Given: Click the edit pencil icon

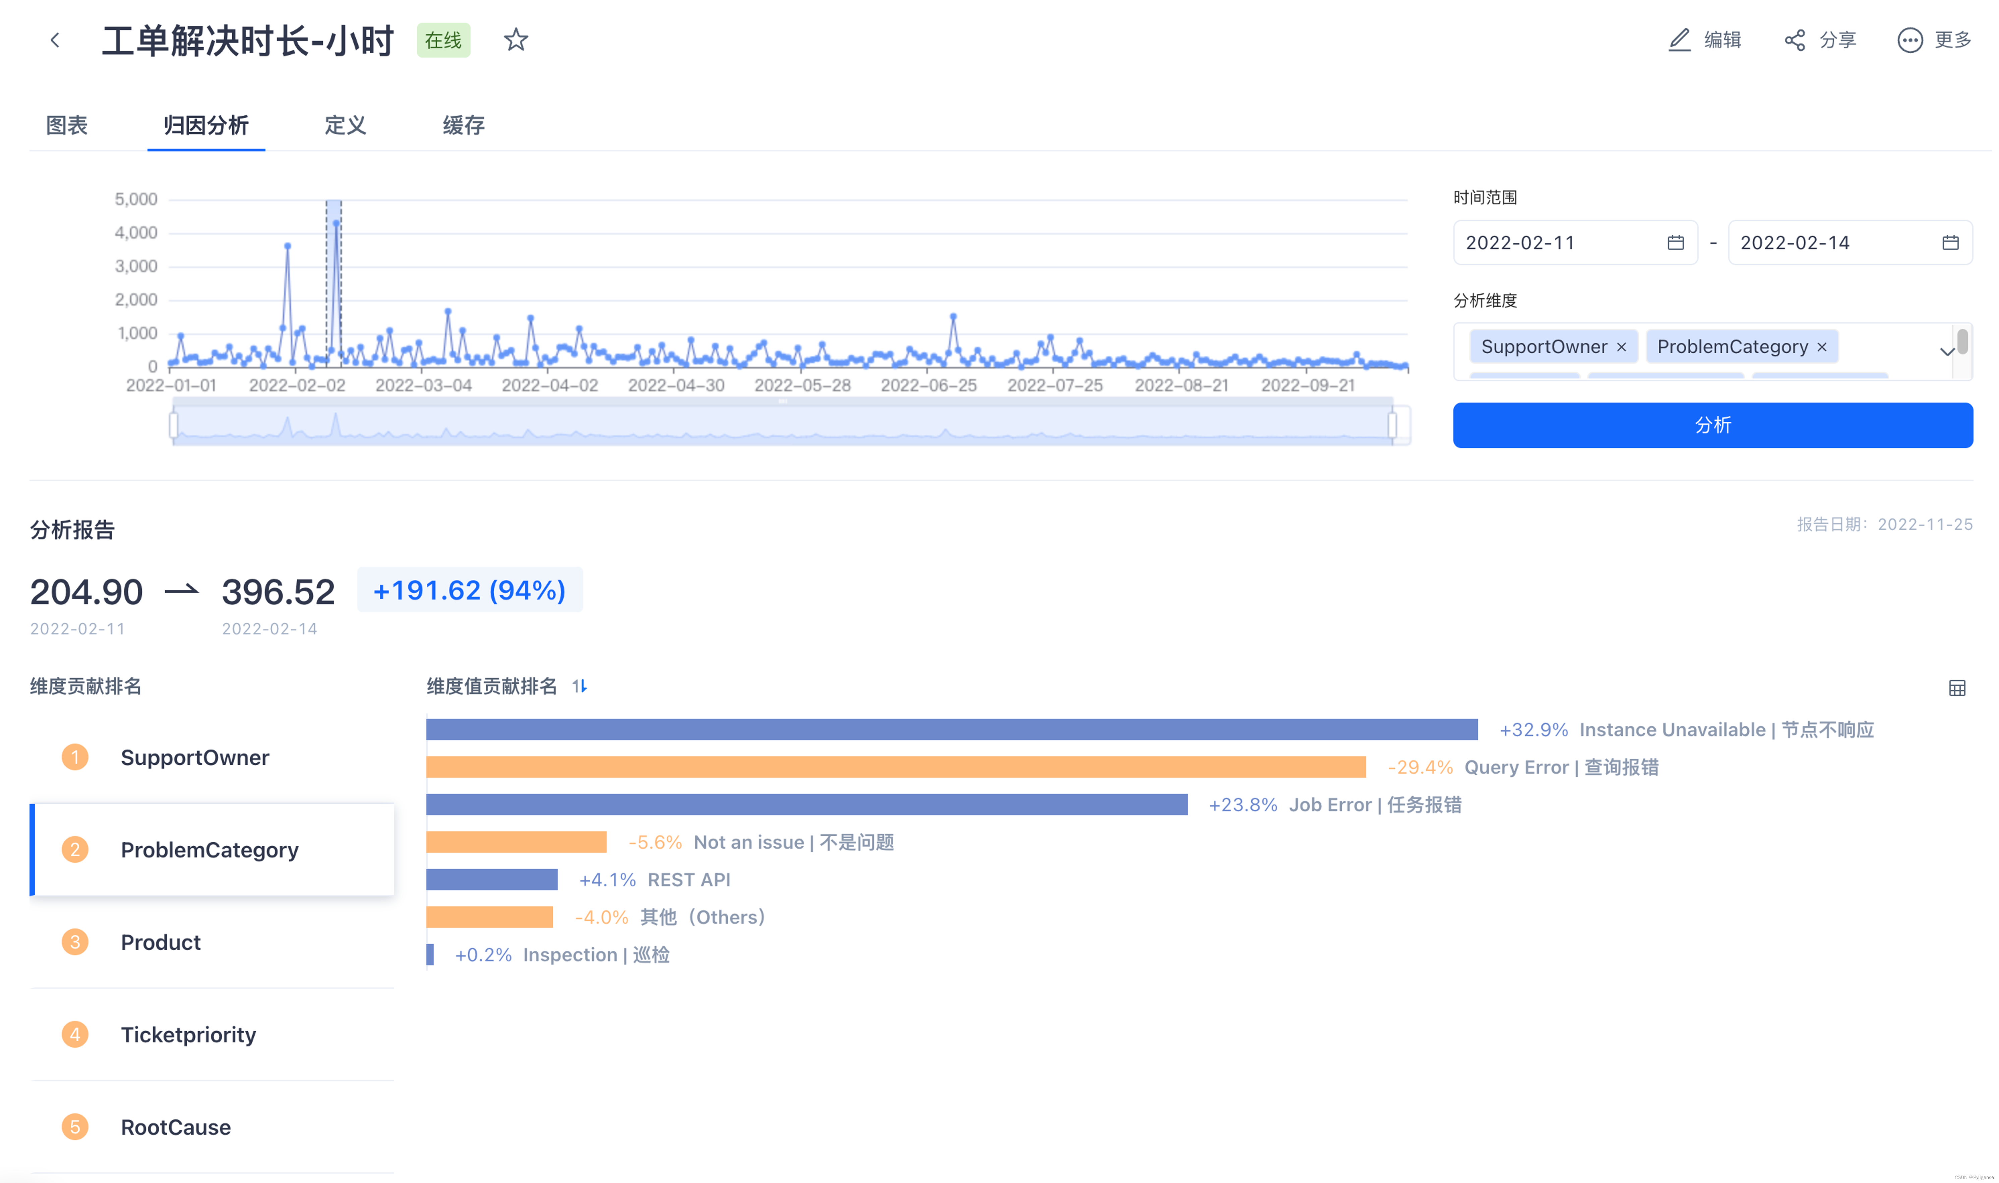Looking at the screenshot, I should pos(1679,40).
